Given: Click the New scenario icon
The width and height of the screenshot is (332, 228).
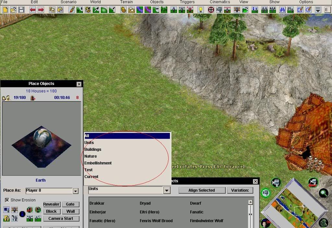Looking at the screenshot, I should 5,10.
